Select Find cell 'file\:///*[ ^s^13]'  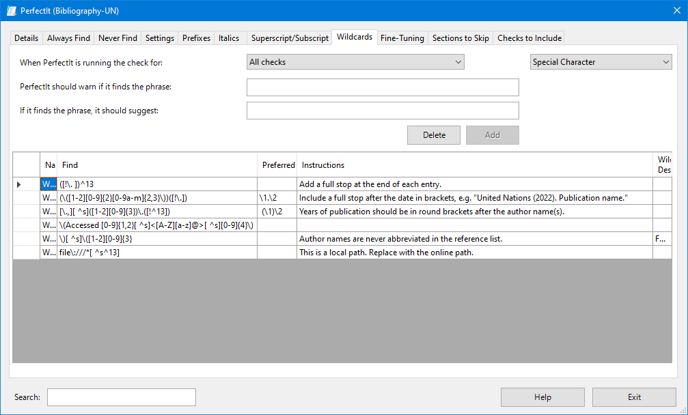click(157, 252)
